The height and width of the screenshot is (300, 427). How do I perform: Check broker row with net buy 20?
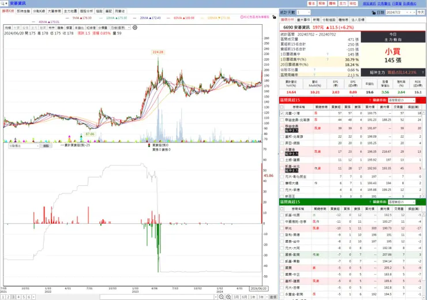[x=282, y=143]
